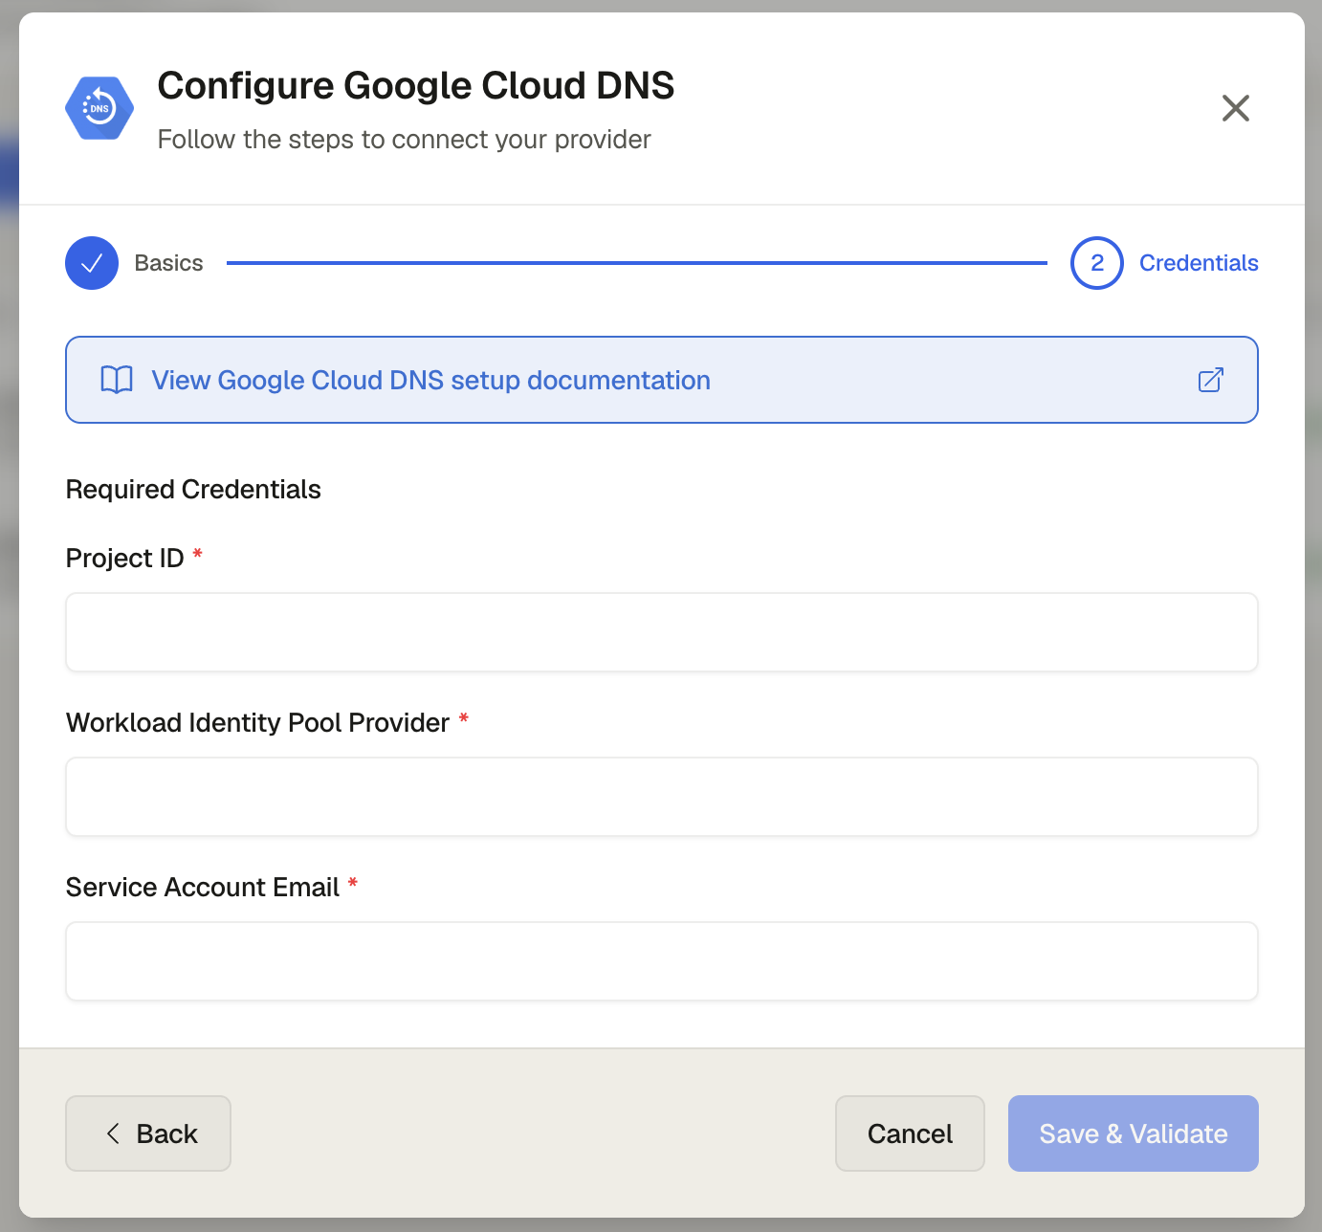Open View Google Cloud DNS setup documentation
The height and width of the screenshot is (1232, 1322).
(x=662, y=380)
